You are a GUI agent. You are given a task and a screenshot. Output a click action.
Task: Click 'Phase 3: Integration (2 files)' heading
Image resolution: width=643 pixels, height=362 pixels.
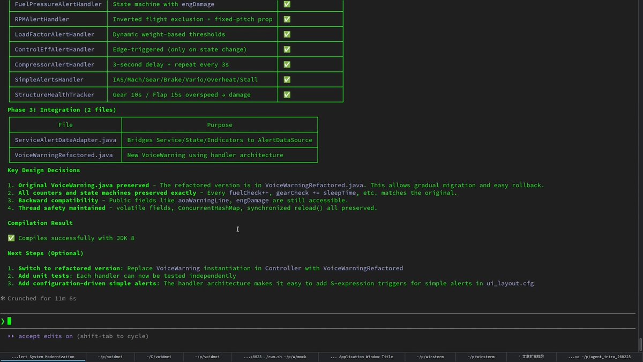tap(62, 110)
